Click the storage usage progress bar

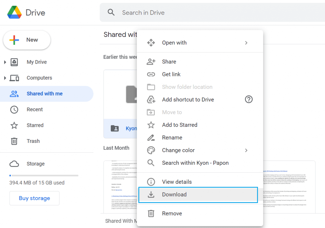43,175
